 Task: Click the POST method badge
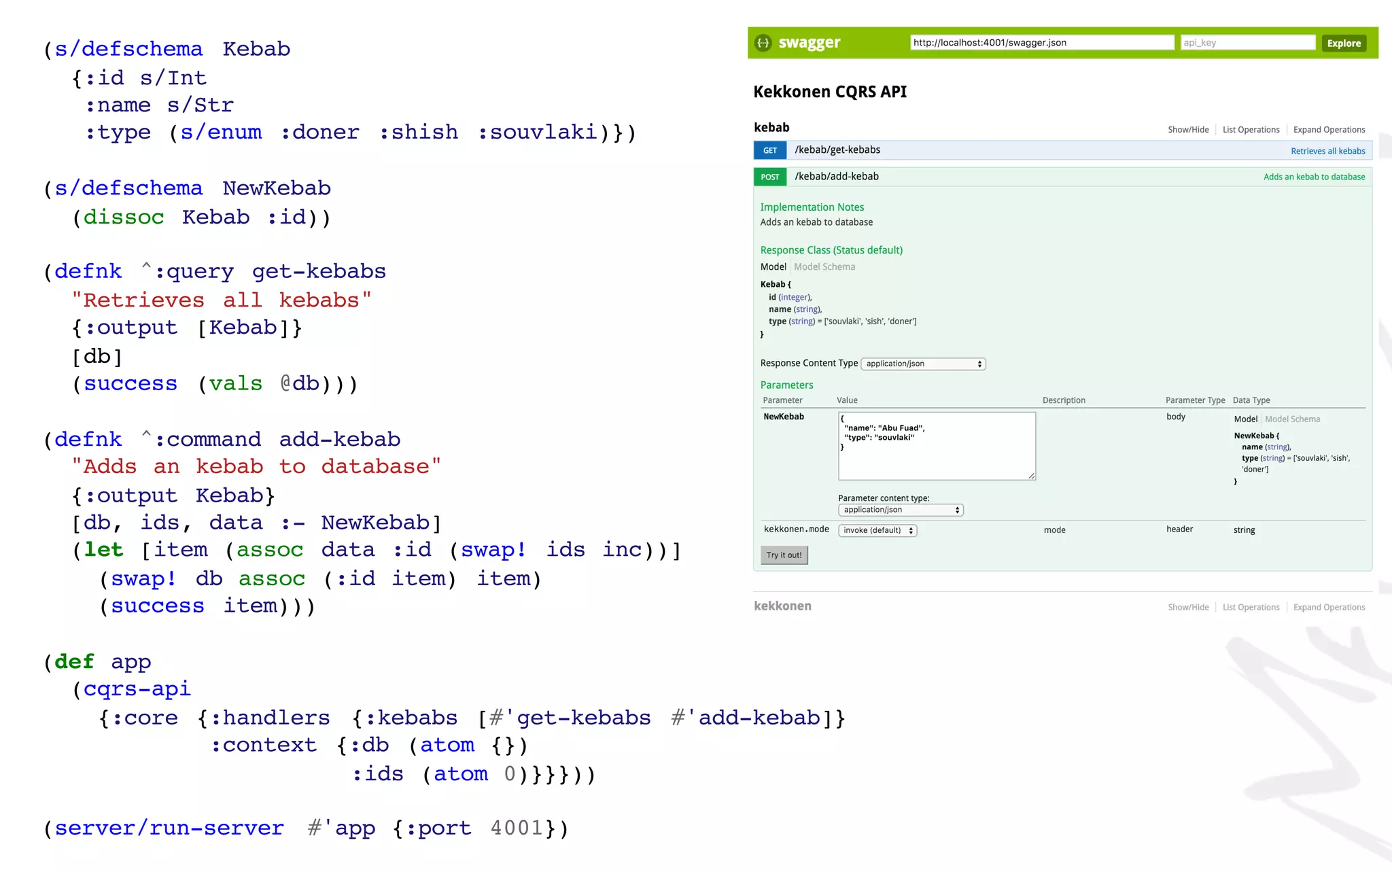pyautogui.click(x=770, y=177)
